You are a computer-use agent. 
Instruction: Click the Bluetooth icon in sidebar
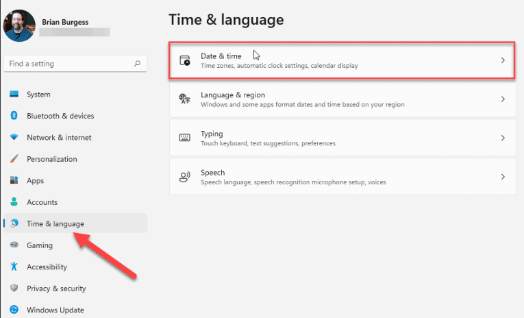pyautogui.click(x=14, y=115)
